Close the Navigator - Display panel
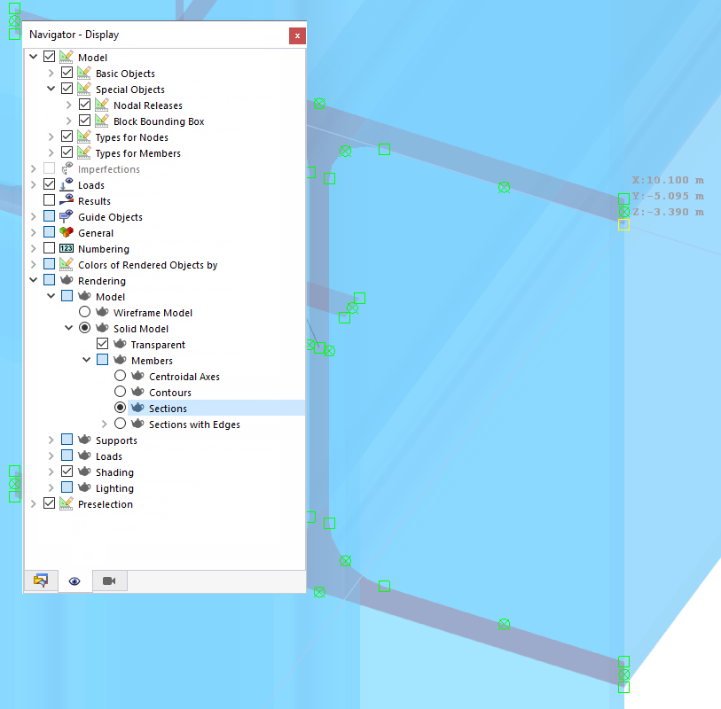The height and width of the screenshot is (709, 721). coord(296,35)
